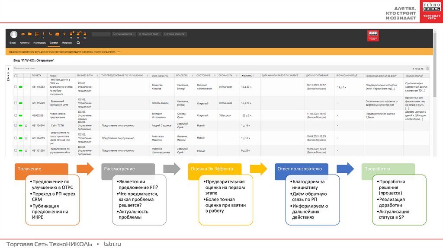Click the Поиск клиента search field

[x=175, y=34]
